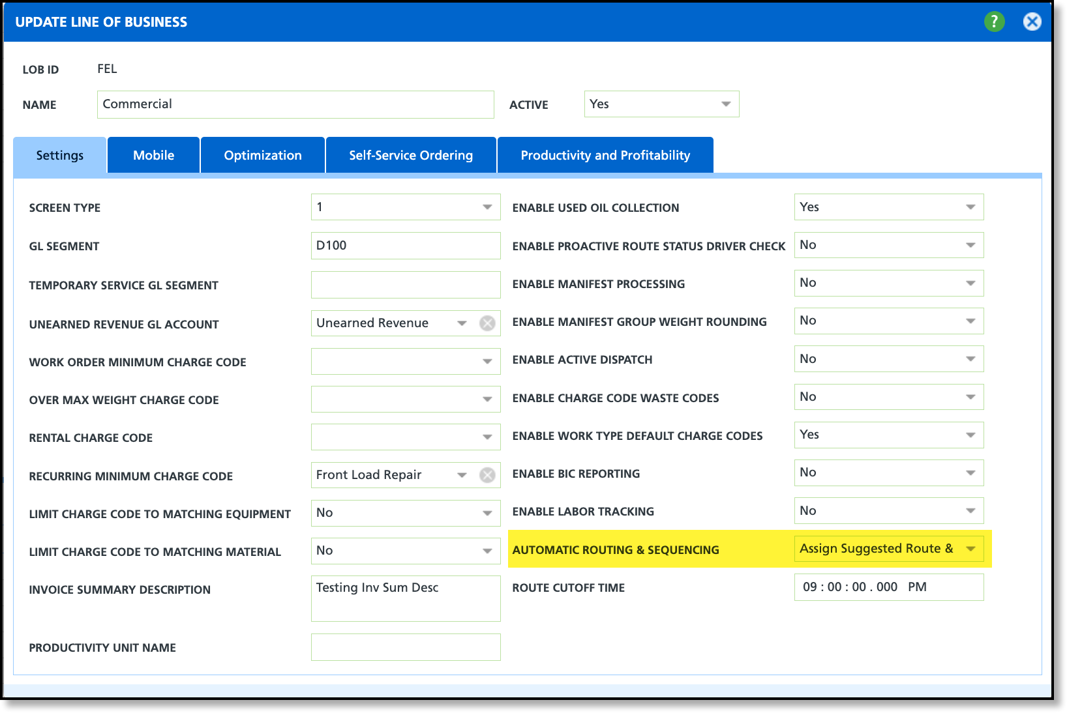The image size is (1067, 713).
Task: Open Enable Charge Code Waste Codes dropdown
Action: coord(889,397)
